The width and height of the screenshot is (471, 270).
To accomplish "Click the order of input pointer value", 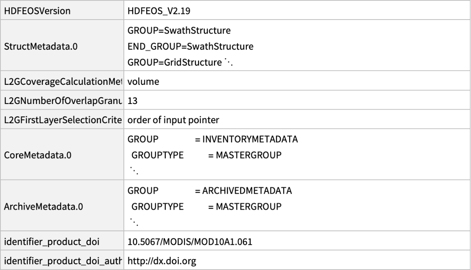I will (174, 120).
